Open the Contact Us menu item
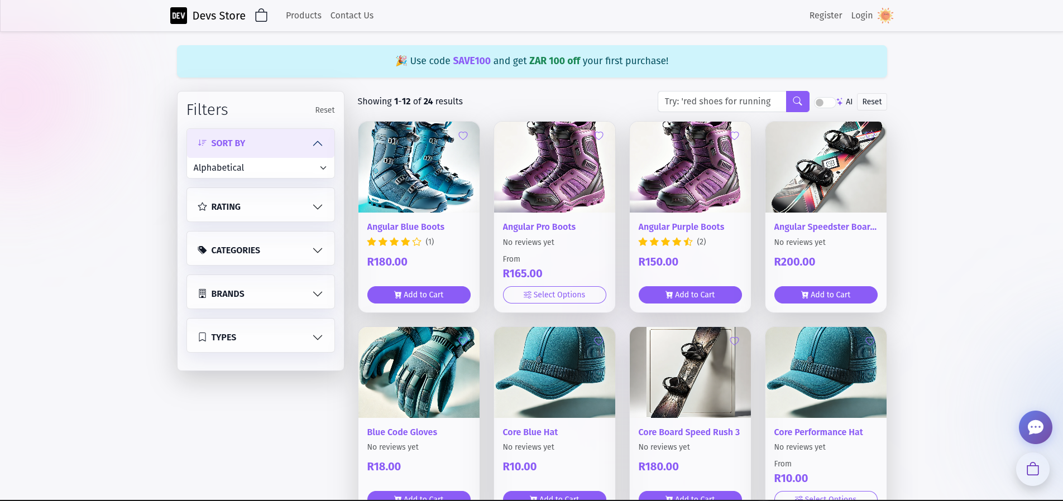1063x501 pixels. (352, 16)
